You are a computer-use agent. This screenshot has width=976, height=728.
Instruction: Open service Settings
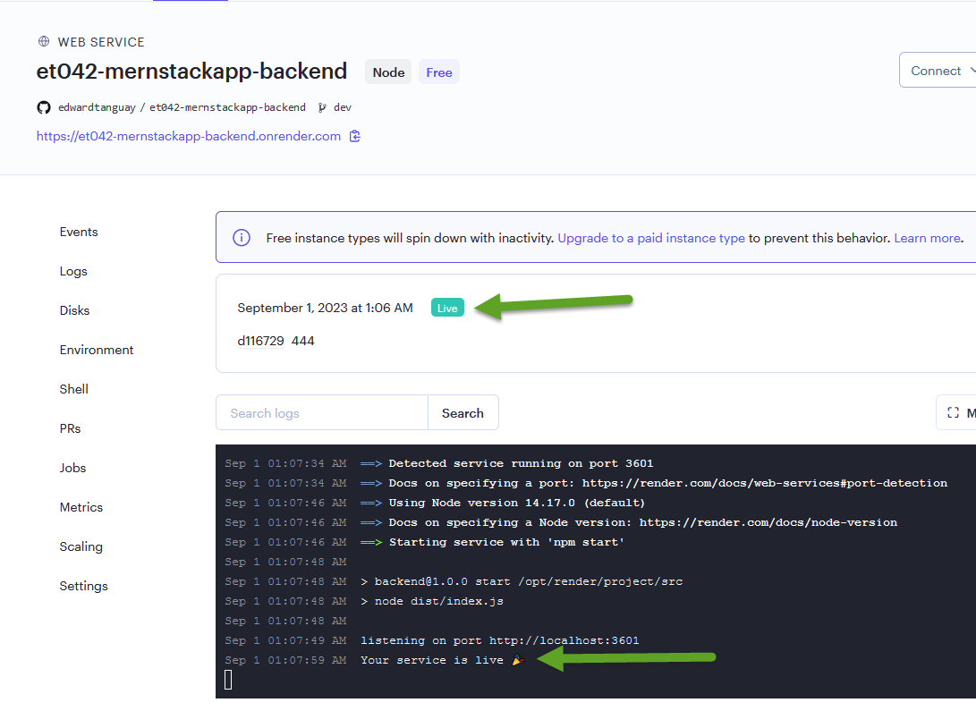83,586
